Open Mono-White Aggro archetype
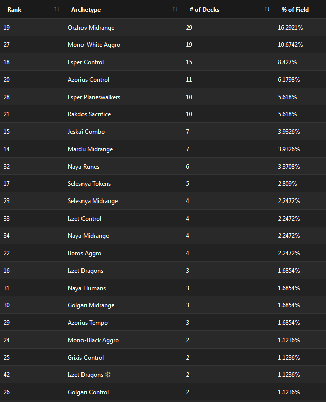This screenshot has width=326, height=402. 94,45
